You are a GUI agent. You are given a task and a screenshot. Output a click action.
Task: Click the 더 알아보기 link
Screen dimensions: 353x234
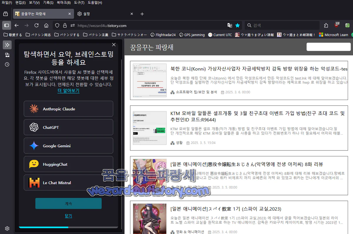point(68,91)
